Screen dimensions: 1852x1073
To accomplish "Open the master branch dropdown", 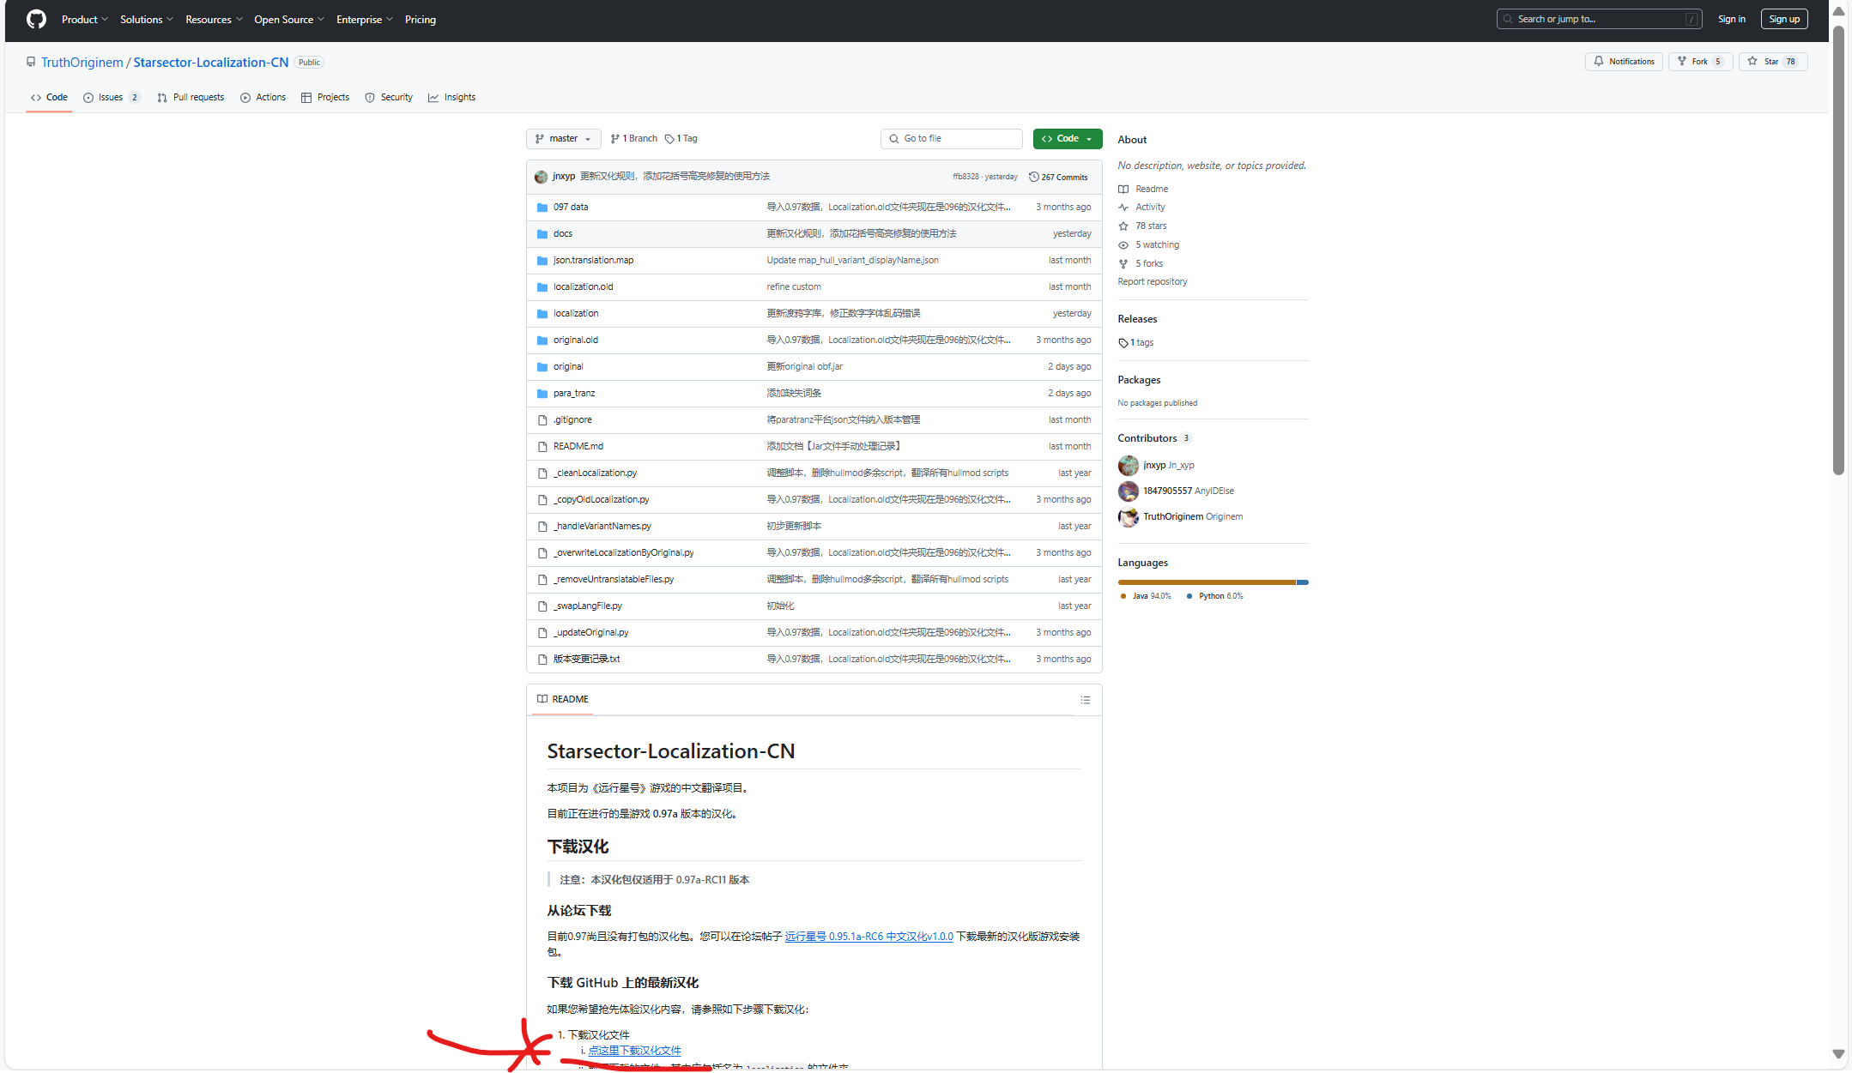I will pyautogui.click(x=563, y=138).
